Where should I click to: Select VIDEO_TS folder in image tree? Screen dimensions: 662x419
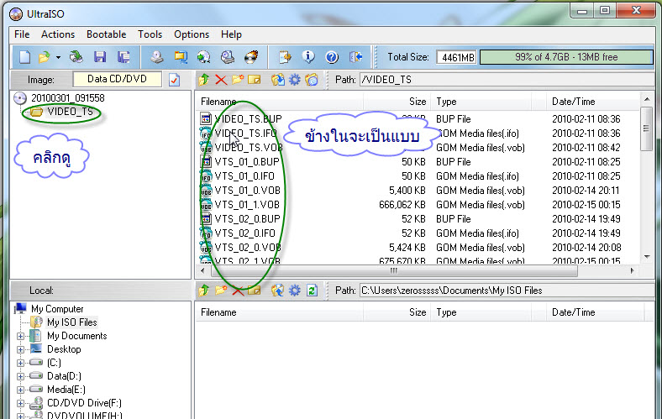[x=70, y=112]
